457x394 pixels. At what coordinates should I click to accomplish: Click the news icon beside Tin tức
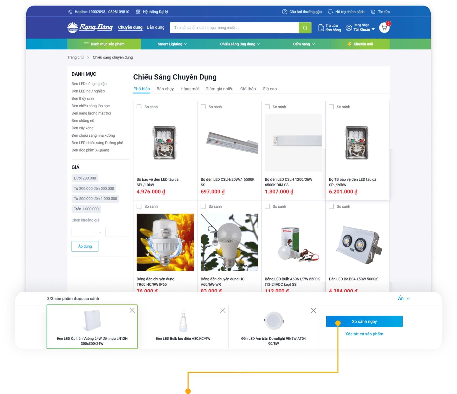pyautogui.click(x=373, y=12)
